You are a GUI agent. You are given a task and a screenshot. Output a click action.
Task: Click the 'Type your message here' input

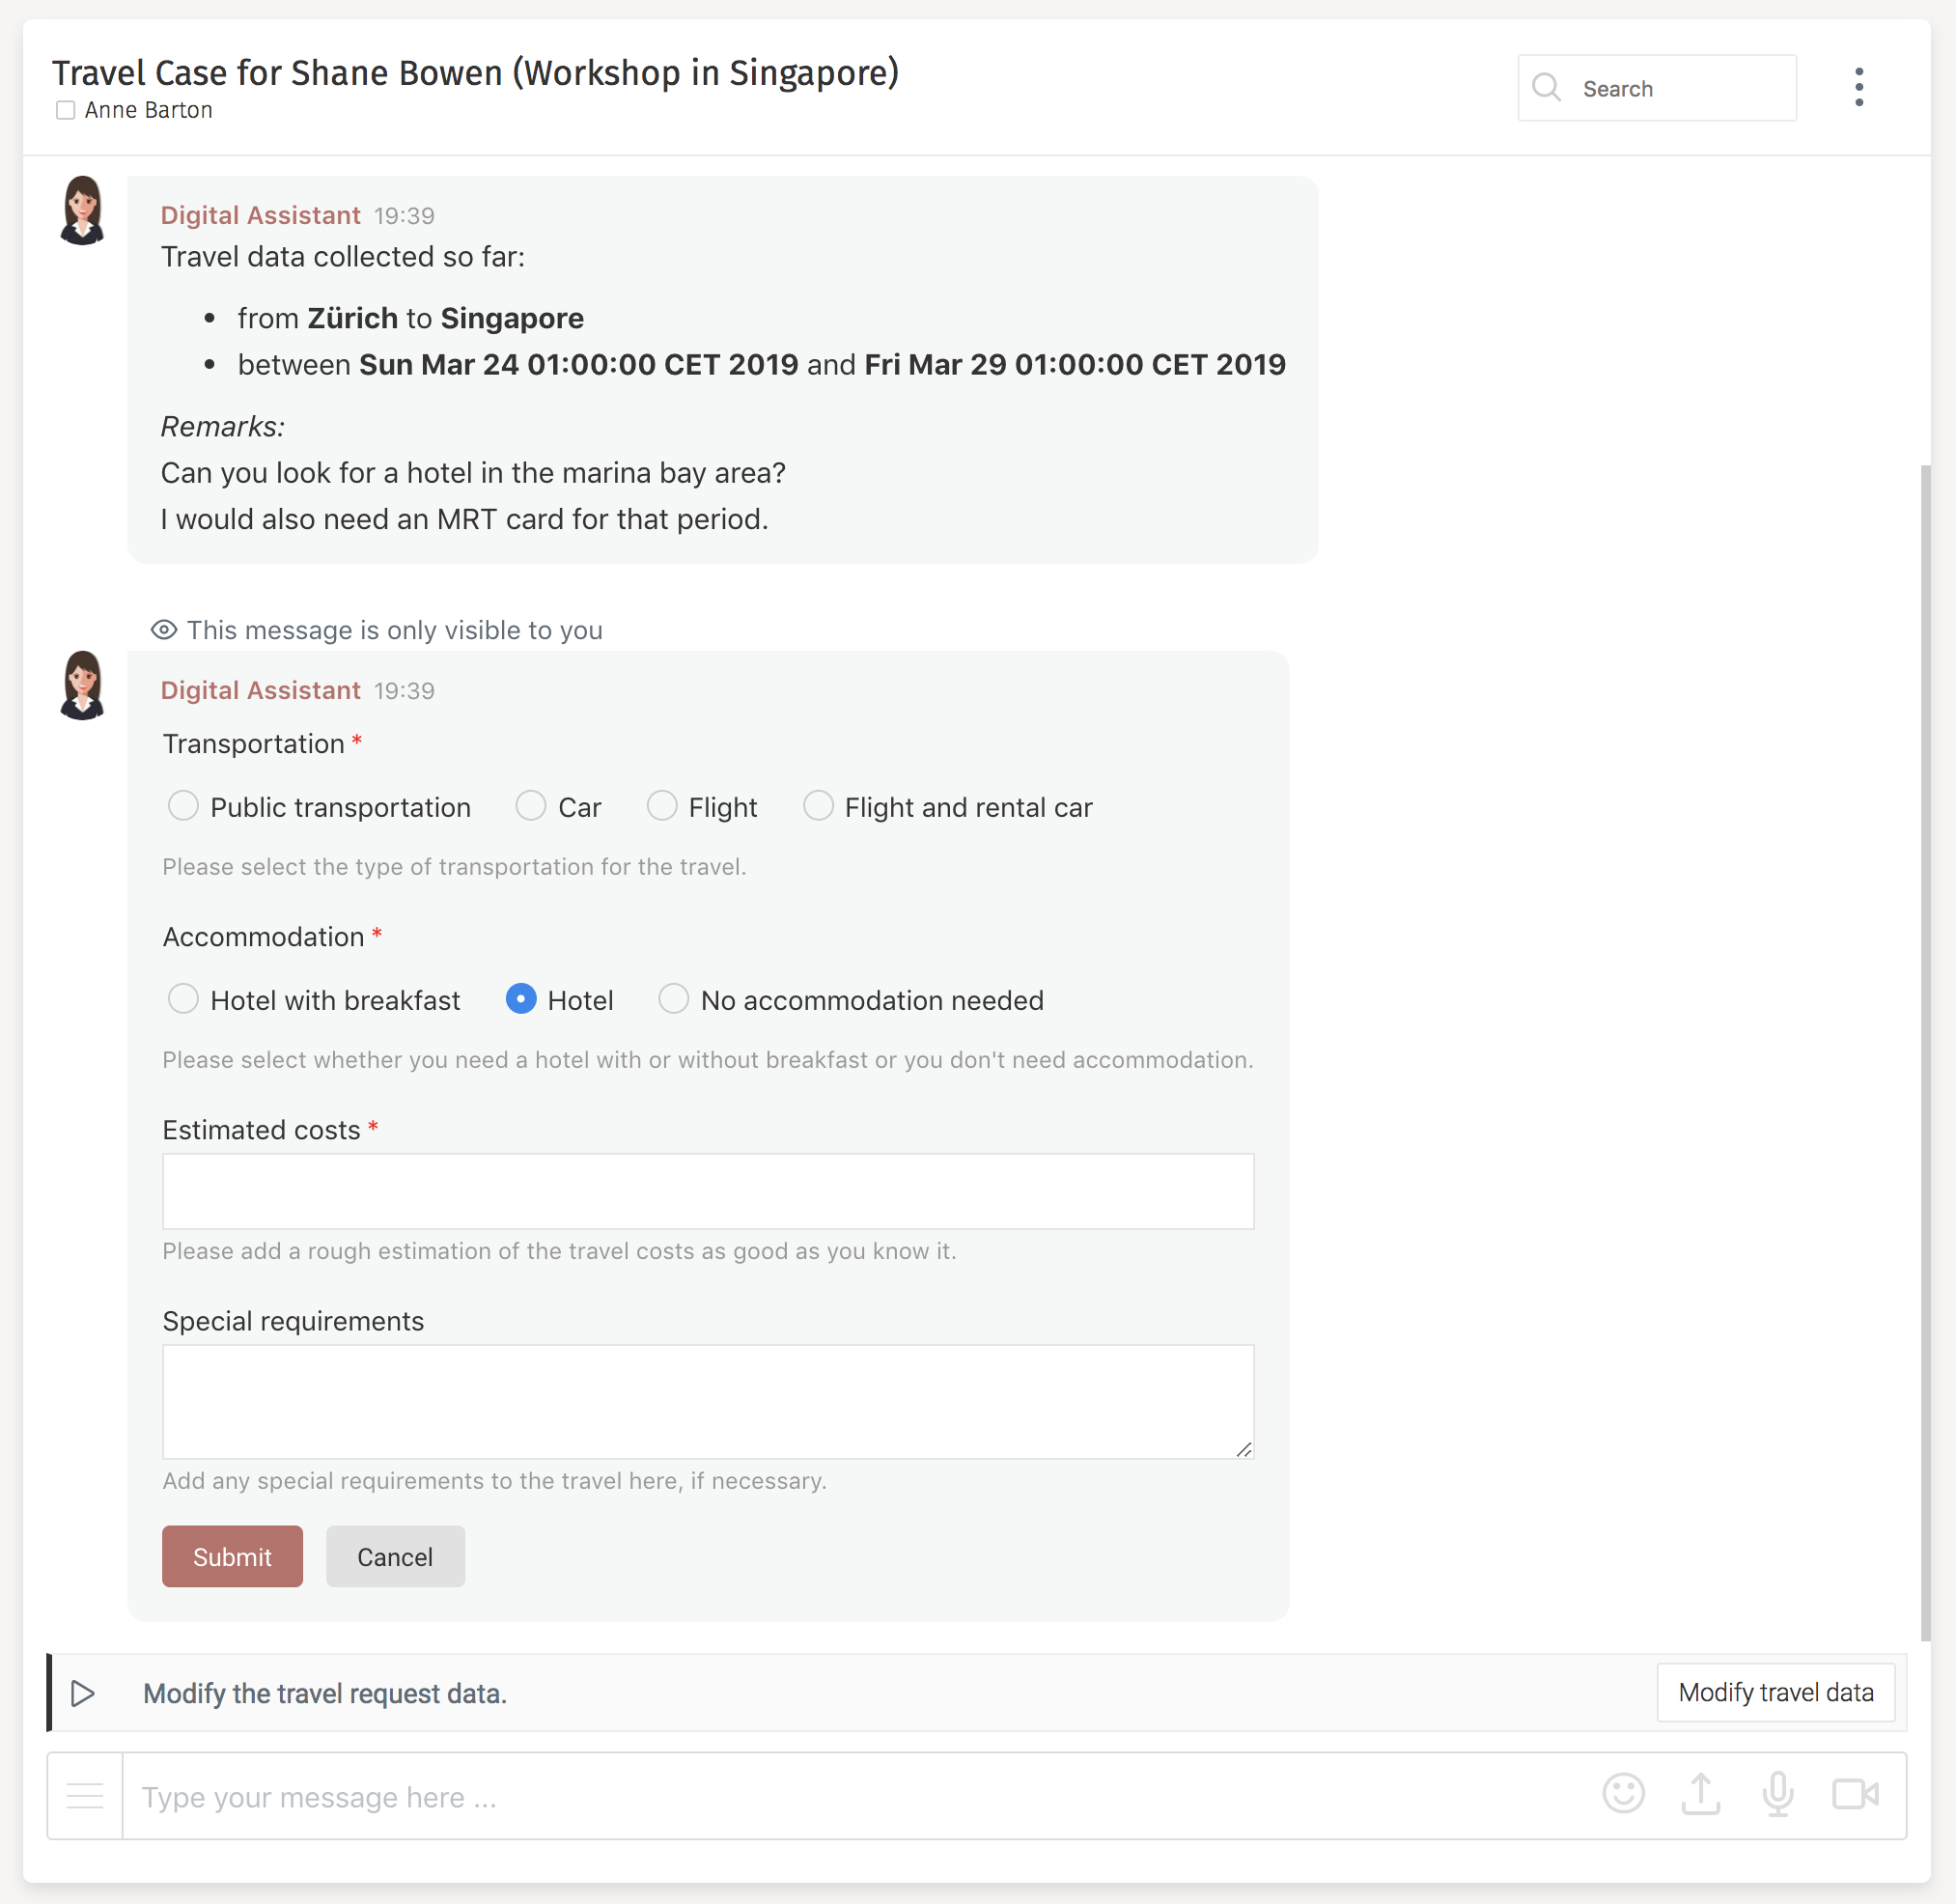click(600, 1795)
